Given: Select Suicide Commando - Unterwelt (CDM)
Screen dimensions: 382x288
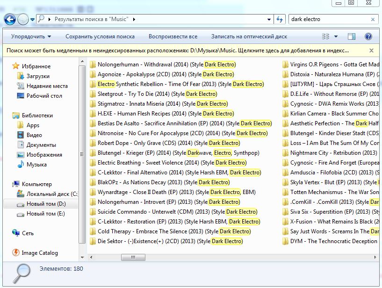Looking at the screenshot, I should 173,212.
